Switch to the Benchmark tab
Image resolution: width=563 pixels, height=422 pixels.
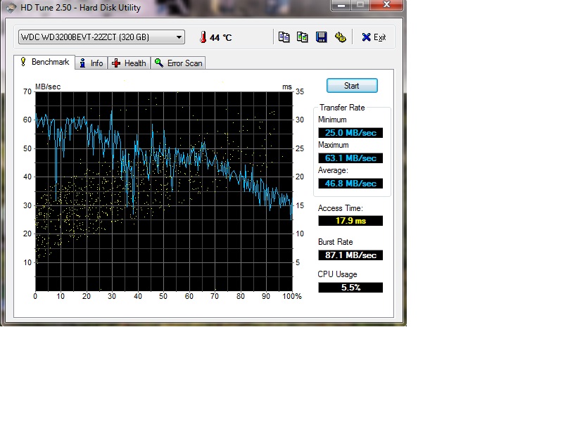(x=44, y=63)
